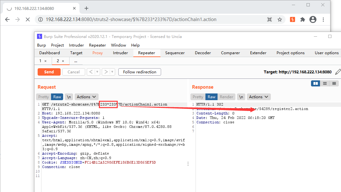
Task: Open the Chrome profile avatar
Action: point(313,19)
